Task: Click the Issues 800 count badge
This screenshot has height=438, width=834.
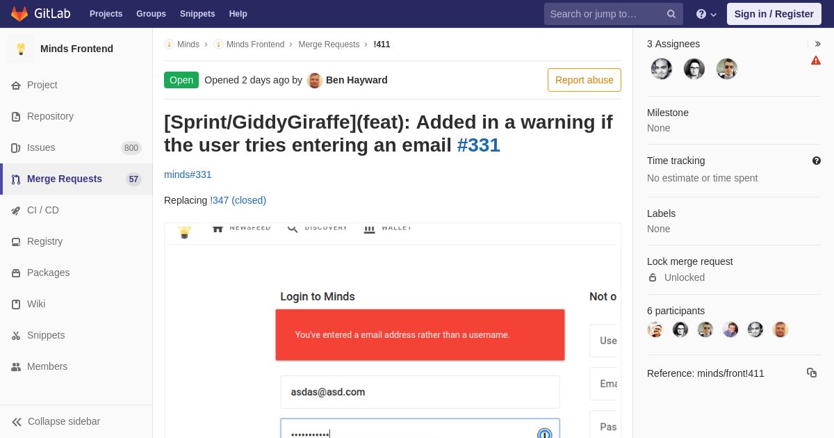Action: coord(131,148)
